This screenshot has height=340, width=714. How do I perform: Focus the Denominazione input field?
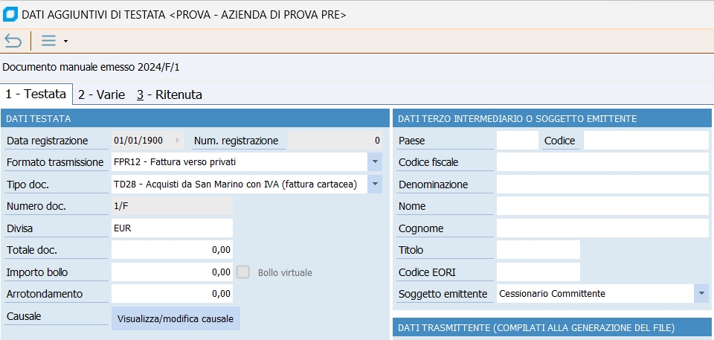coord(602,185)
